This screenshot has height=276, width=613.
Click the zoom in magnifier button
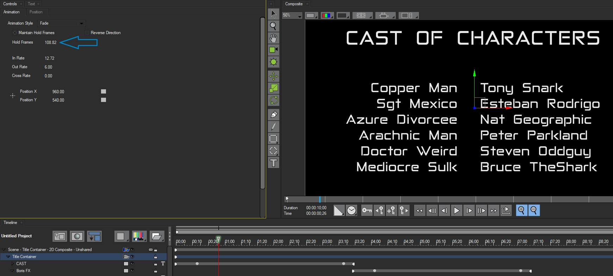[x=521, y=210]
